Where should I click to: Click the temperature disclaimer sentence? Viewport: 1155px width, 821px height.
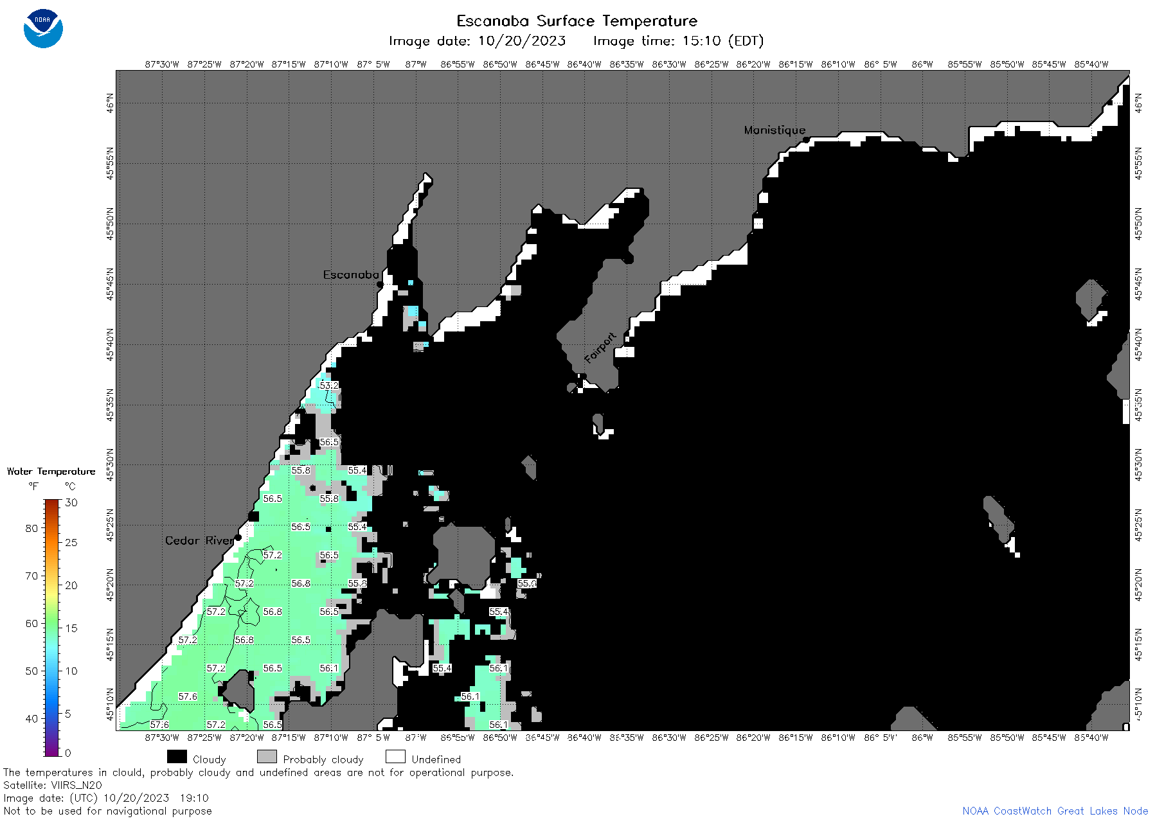point(258,772)
